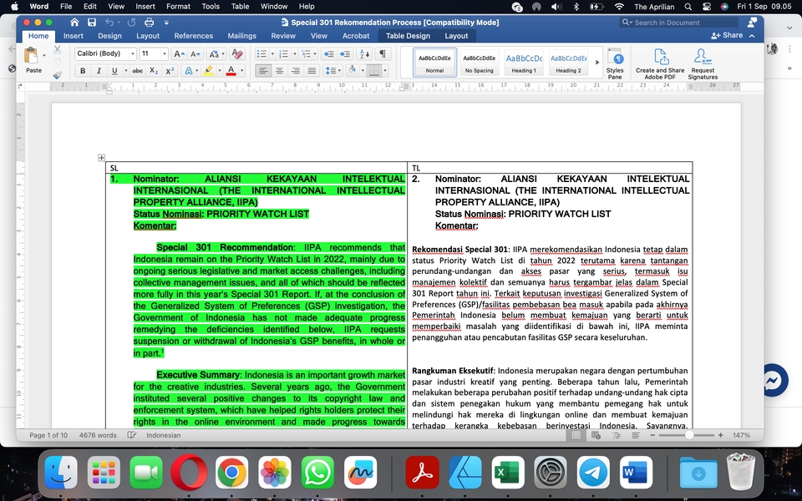Open the font size dropdown

click(x=165, y=53)
